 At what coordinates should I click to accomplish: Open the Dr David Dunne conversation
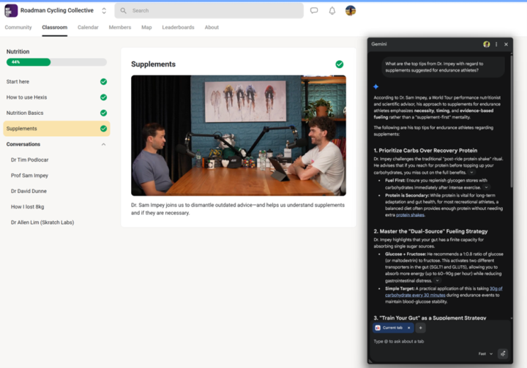[29, 191]
